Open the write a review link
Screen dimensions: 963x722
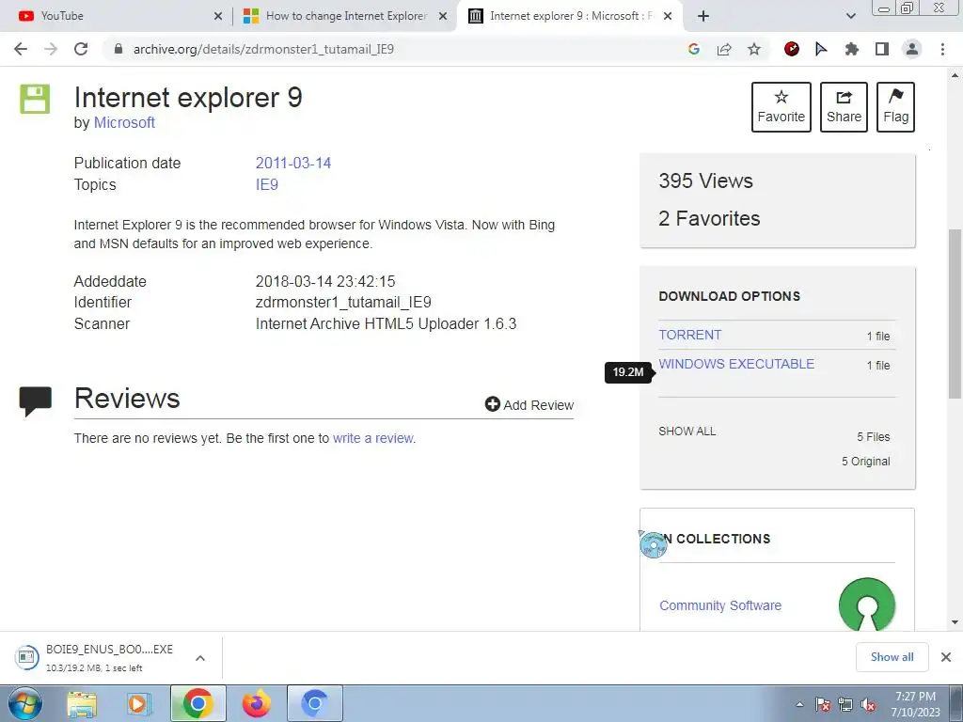372,438
